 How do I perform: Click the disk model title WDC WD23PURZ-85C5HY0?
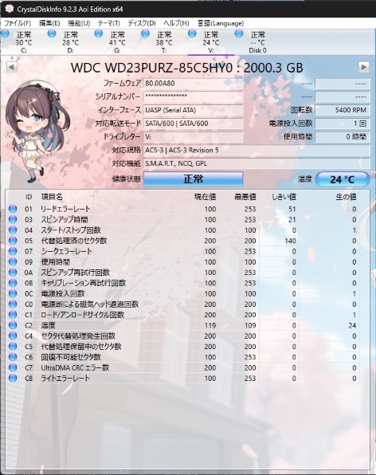(151, 68)
